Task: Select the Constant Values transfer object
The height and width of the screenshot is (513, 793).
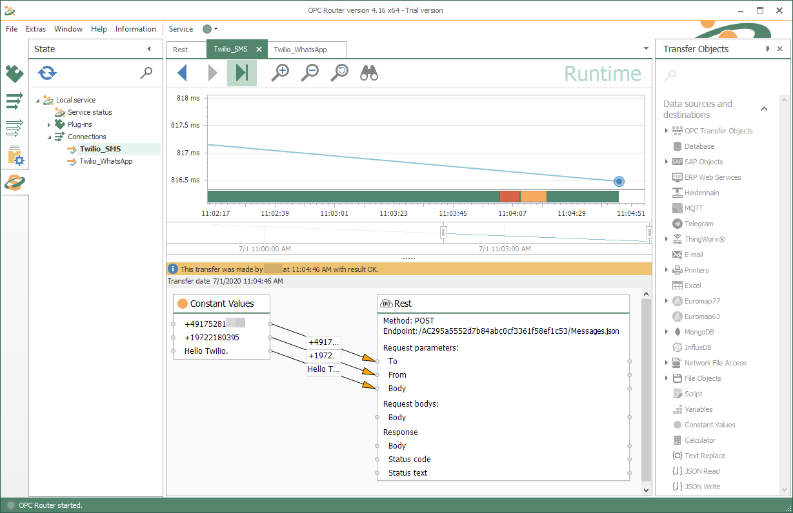Action: 709,425
